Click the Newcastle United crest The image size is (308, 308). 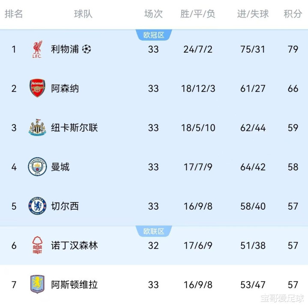[37, 127]
